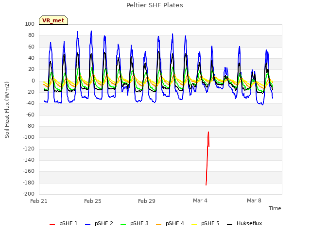Click the -140 y-axis tick label
Viewport: 311px width, 233px height.
tap(29, 160)
